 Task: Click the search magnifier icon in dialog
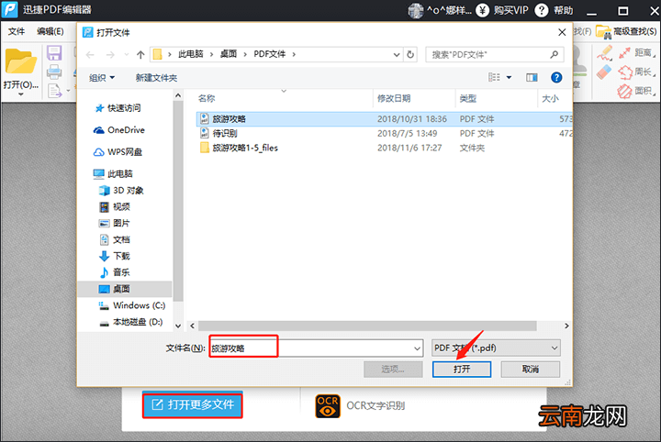click(x=554, y=54)
